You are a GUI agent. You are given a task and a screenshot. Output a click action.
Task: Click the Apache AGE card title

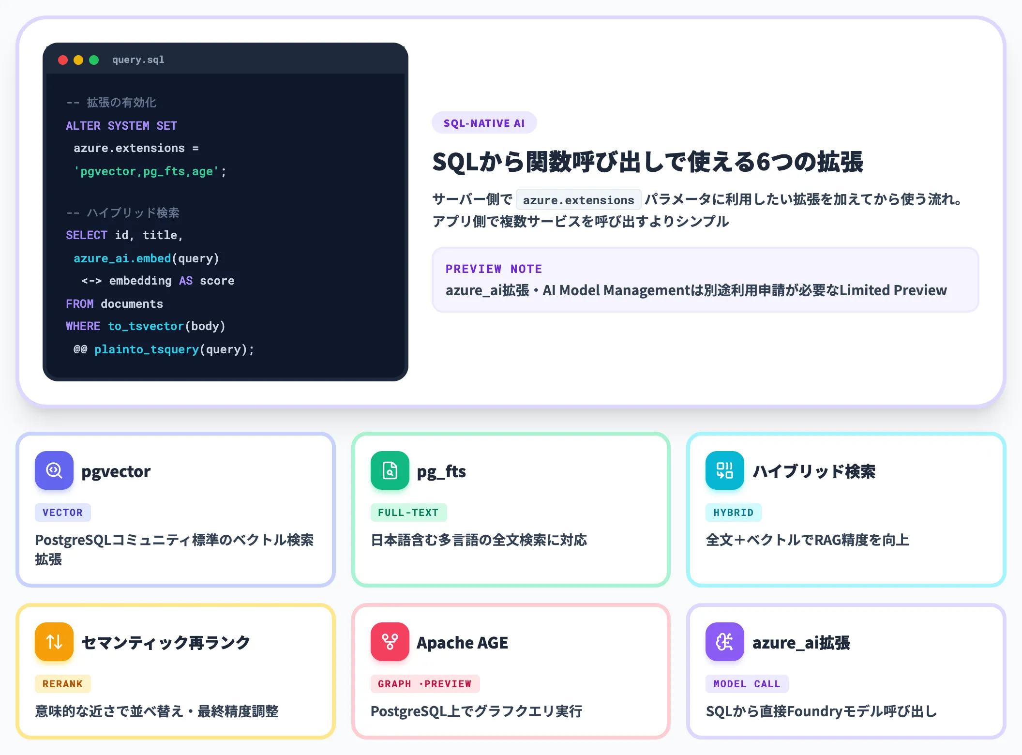[x=463, y=643]
